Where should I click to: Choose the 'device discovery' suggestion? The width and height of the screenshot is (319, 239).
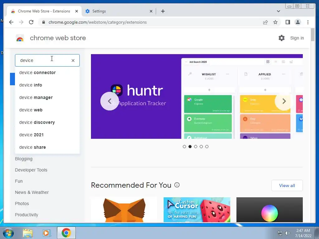[x=47, y=122]
